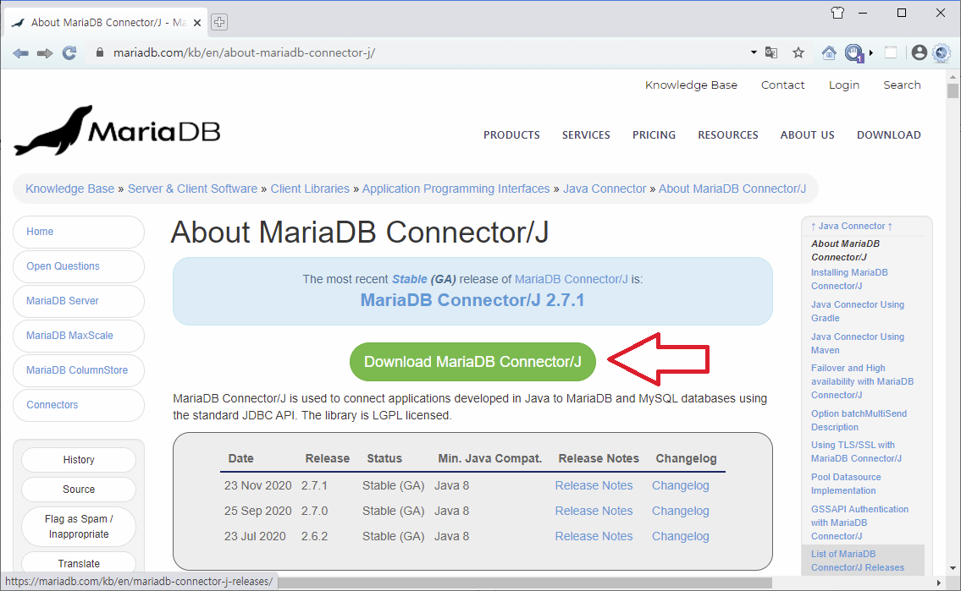The image size is (961, 591).
Task: Go back using the browser back arrow
Action: click(21, 53)
